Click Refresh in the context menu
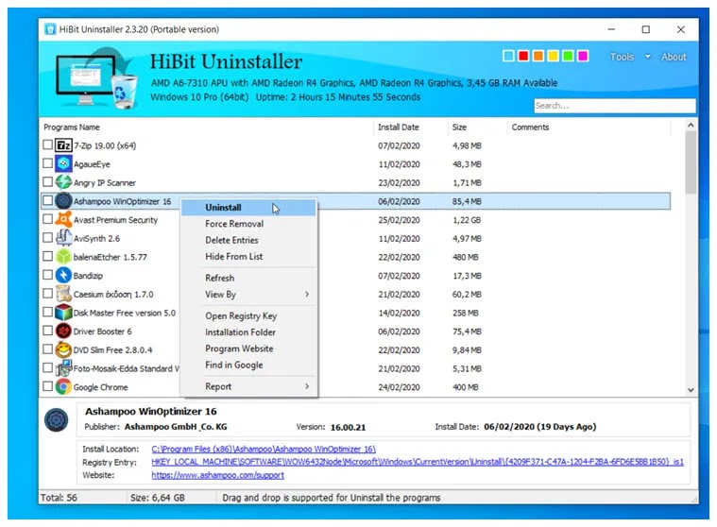This screenshot has height=527, width=717. [x=248, y=278]
